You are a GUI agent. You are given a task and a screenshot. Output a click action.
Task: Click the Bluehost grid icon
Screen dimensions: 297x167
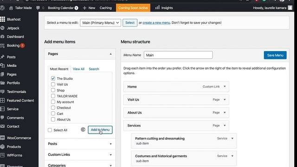click(2, 19)
